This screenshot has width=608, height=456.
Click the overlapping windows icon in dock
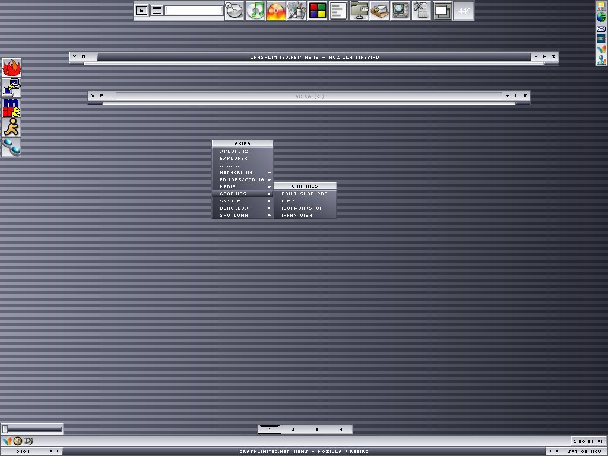click(442, 11)
